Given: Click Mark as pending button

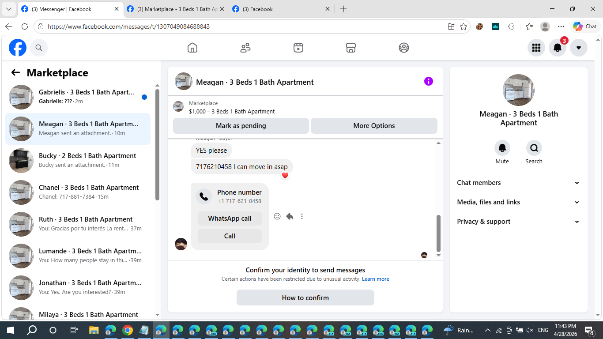Looking at the screenshot, I should [241, 126].
